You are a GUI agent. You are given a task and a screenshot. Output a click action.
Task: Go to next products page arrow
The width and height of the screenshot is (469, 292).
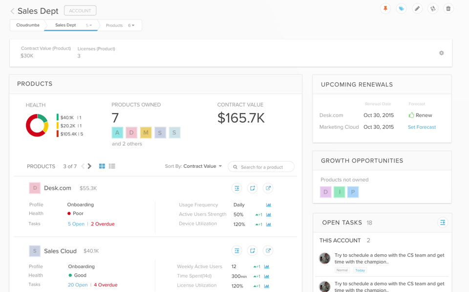pyautogui.click(x=89, y=166)
